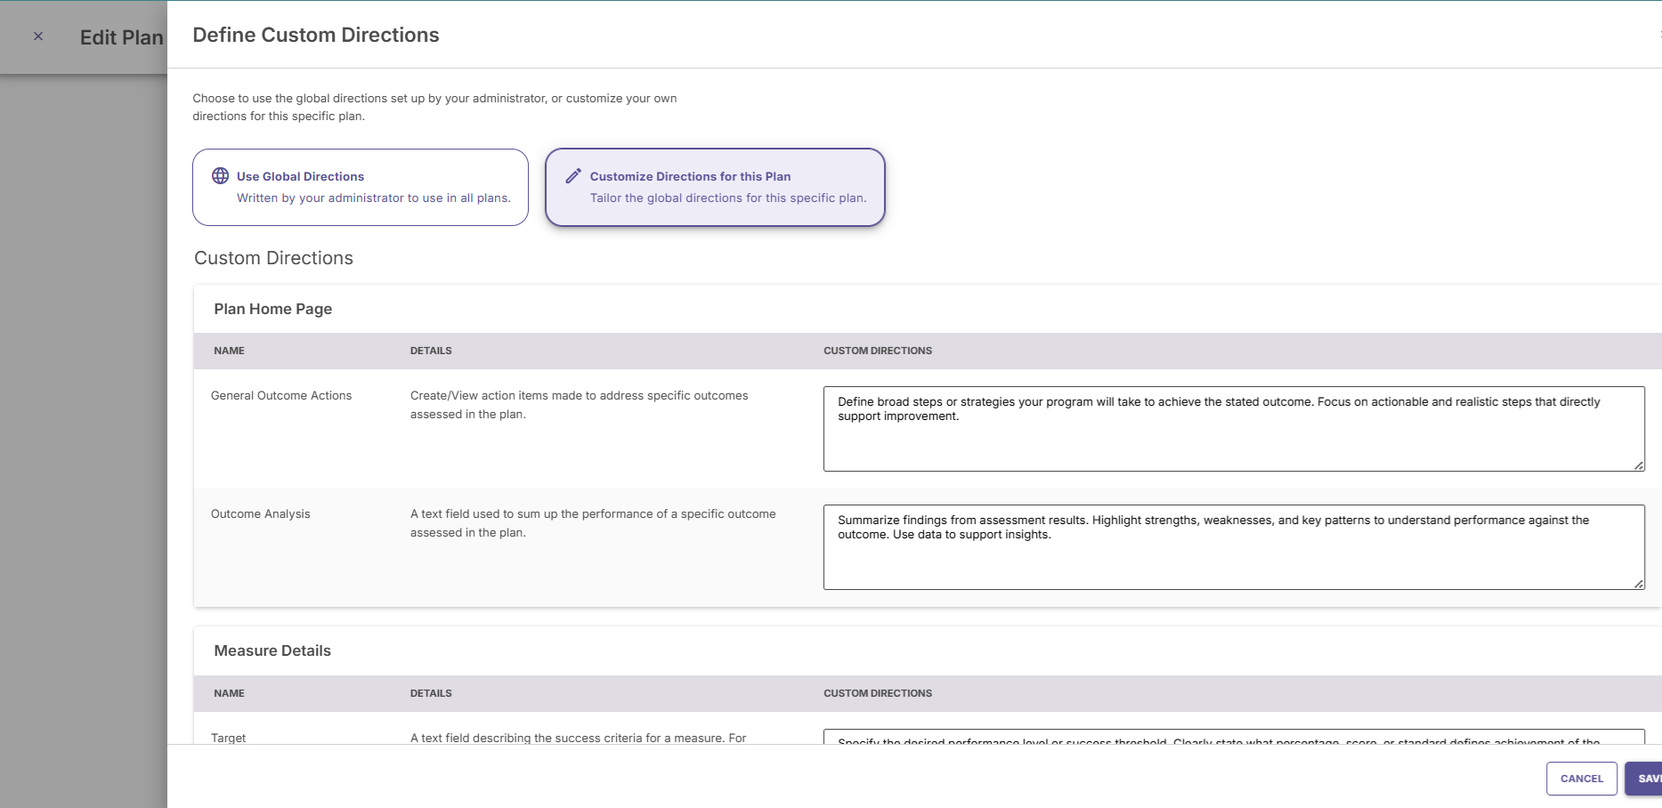The image size is (1662, 808).
Task: Click the Edit Plan header tab
Action: [121, 37]
